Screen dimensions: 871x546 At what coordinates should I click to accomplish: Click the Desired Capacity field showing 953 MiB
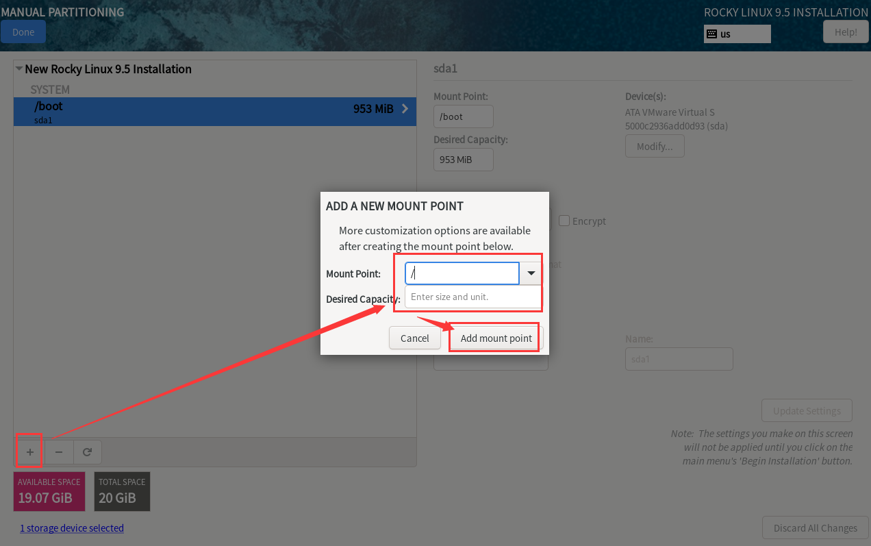tap(464, 160)
